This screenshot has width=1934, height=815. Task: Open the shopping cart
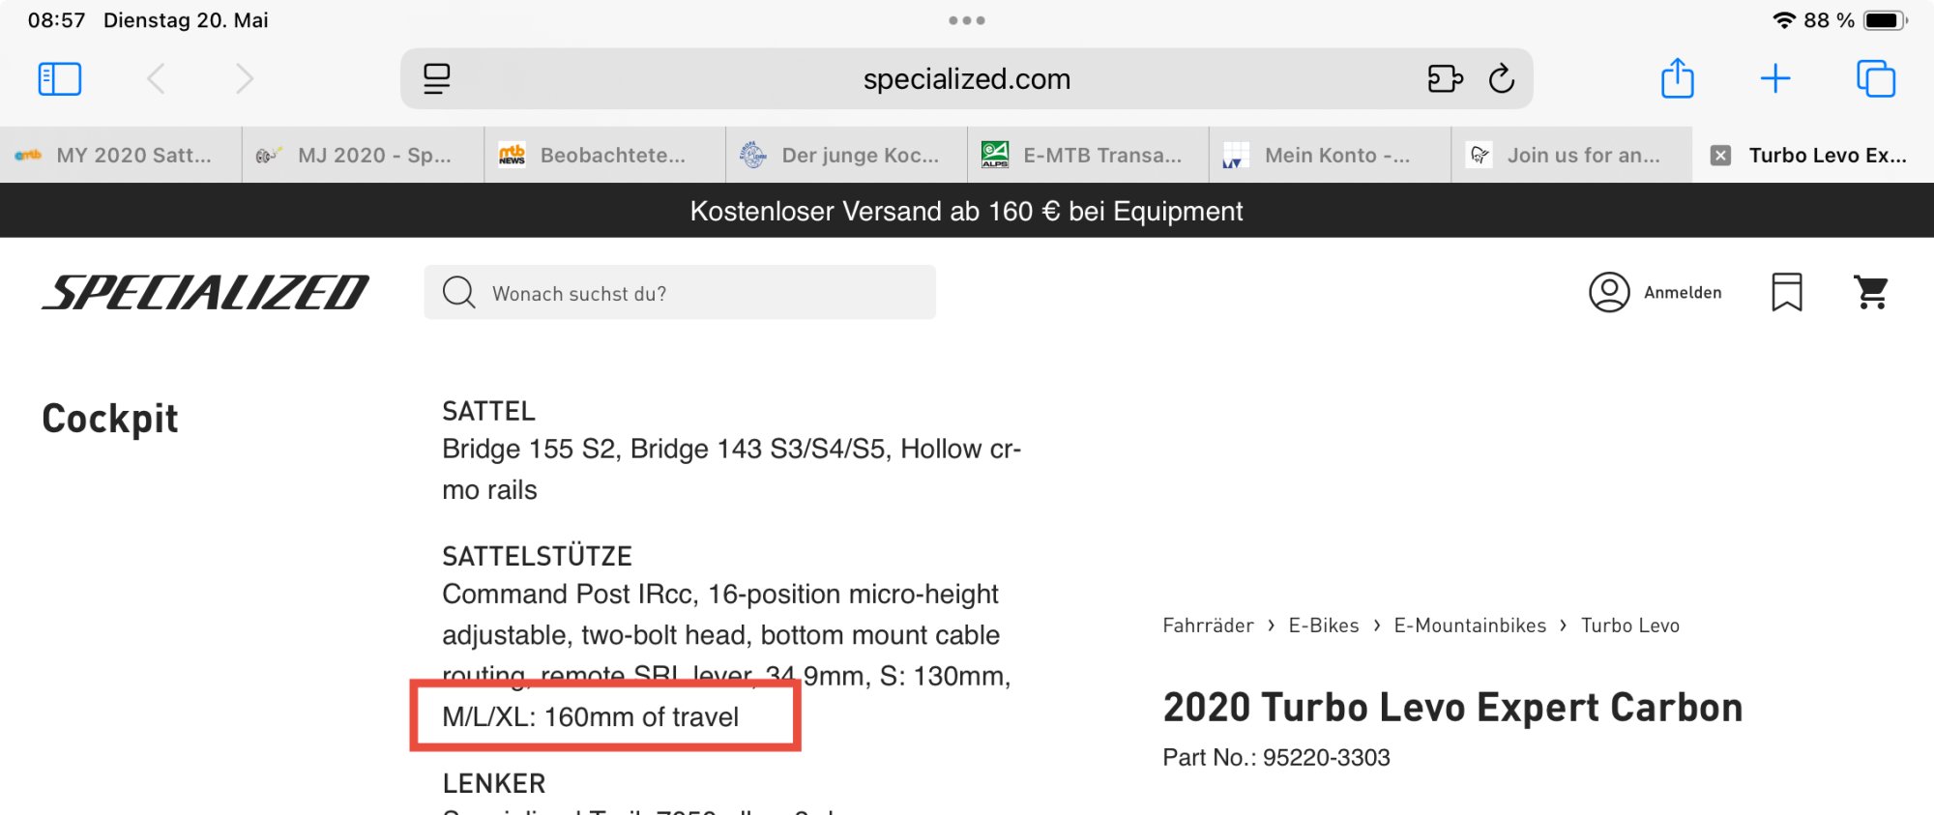(1871, 292)
